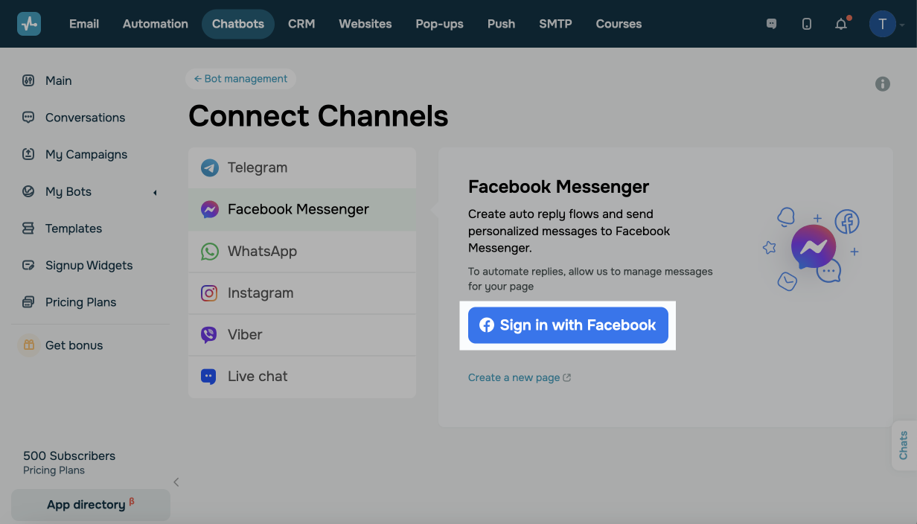The height and width of the screenshot is (524, 917).
Task: Sign in with Facebook
Action: click(x=567, y=325)
